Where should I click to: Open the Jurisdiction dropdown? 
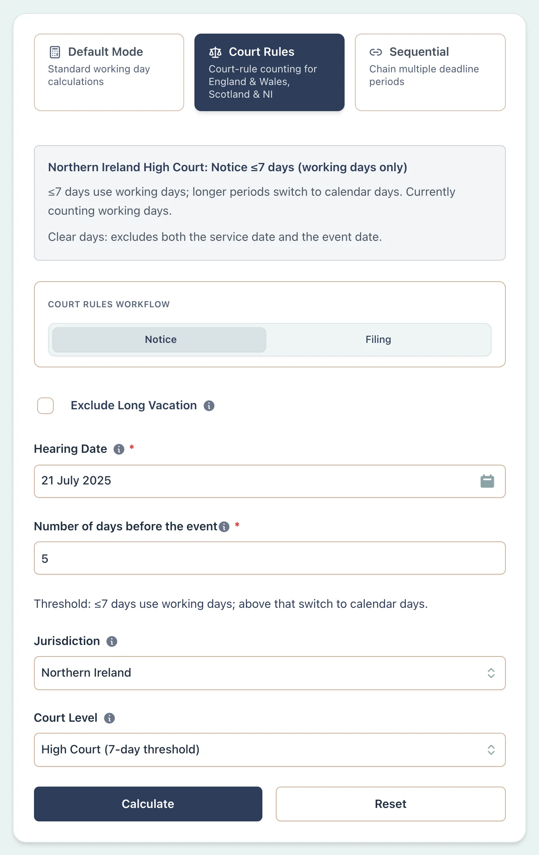pyautogui.click(x=270, y=673)
